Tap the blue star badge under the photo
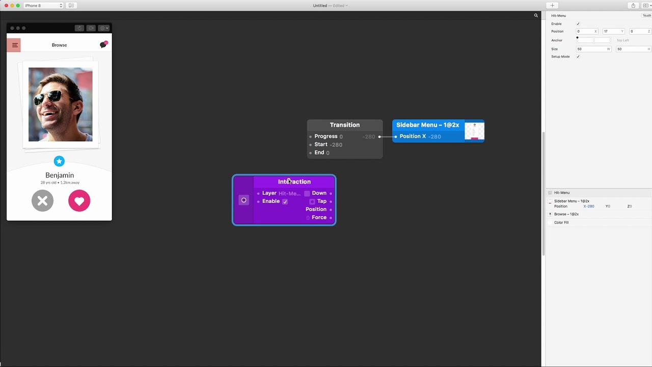This screenshot has height=367, width=652. [59, 161]
